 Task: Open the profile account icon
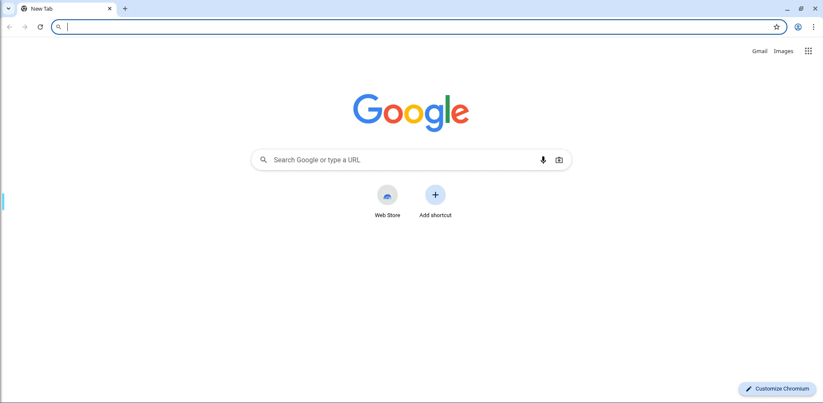point(798,27)
